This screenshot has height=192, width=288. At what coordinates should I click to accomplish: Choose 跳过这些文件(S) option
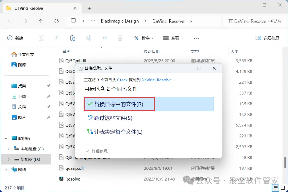point(110,118)
